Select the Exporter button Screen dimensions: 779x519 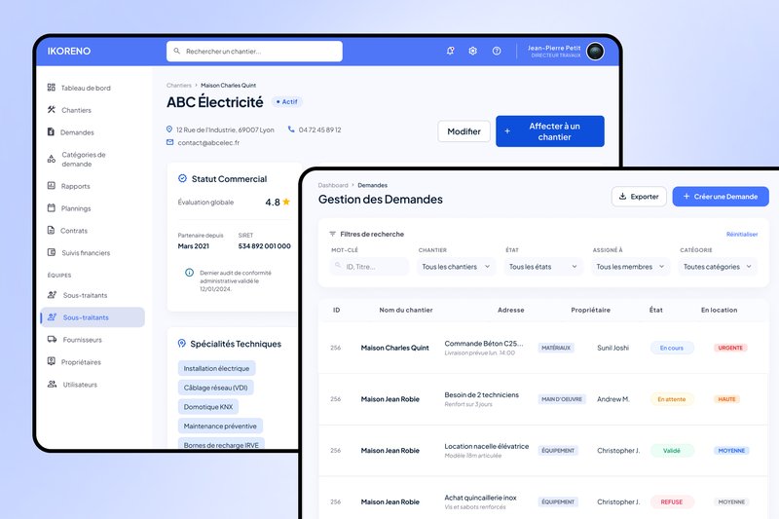(639, 197)
